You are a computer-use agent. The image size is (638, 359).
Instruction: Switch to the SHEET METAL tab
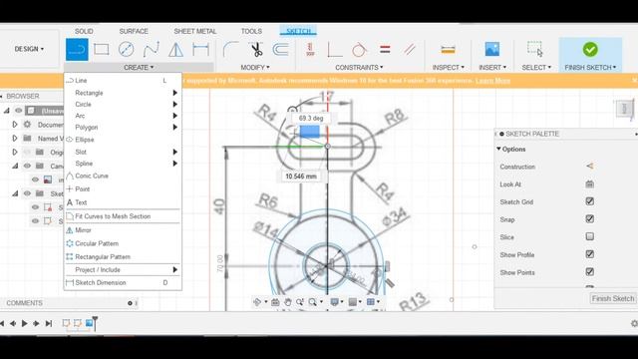[x=195, y=31]
